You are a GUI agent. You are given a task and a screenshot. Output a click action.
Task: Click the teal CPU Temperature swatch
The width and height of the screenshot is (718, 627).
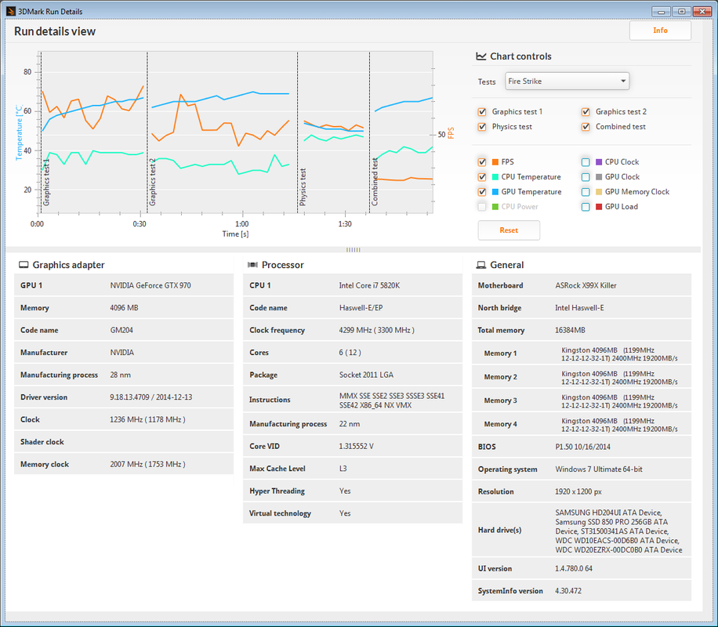click(x=495, y=177)
